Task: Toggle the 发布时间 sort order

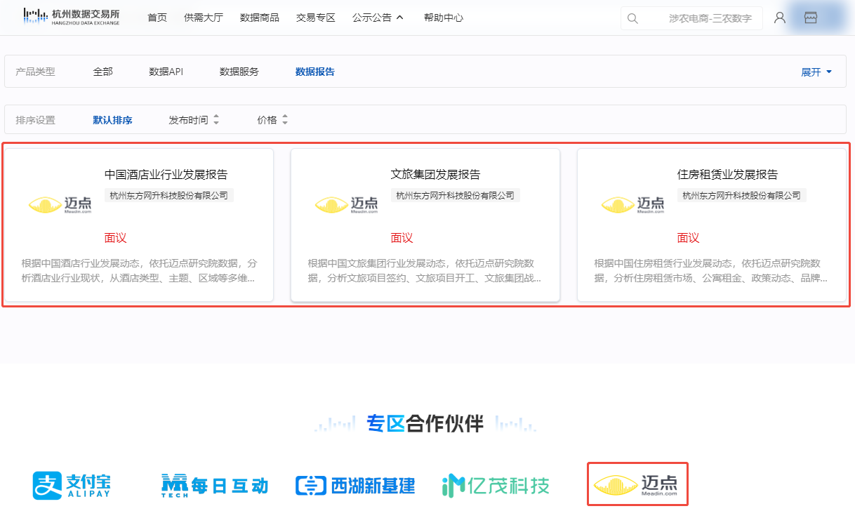Action: pos(195,119)
